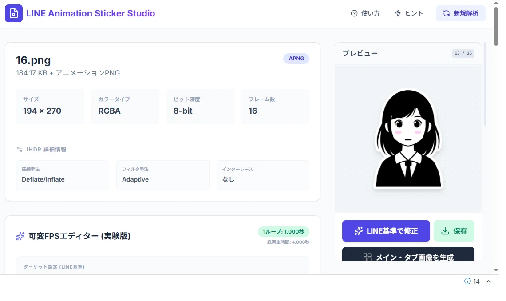Click the question mark icon beside 使い方
This screenshot has height=301, width=506.
[354, 13]
